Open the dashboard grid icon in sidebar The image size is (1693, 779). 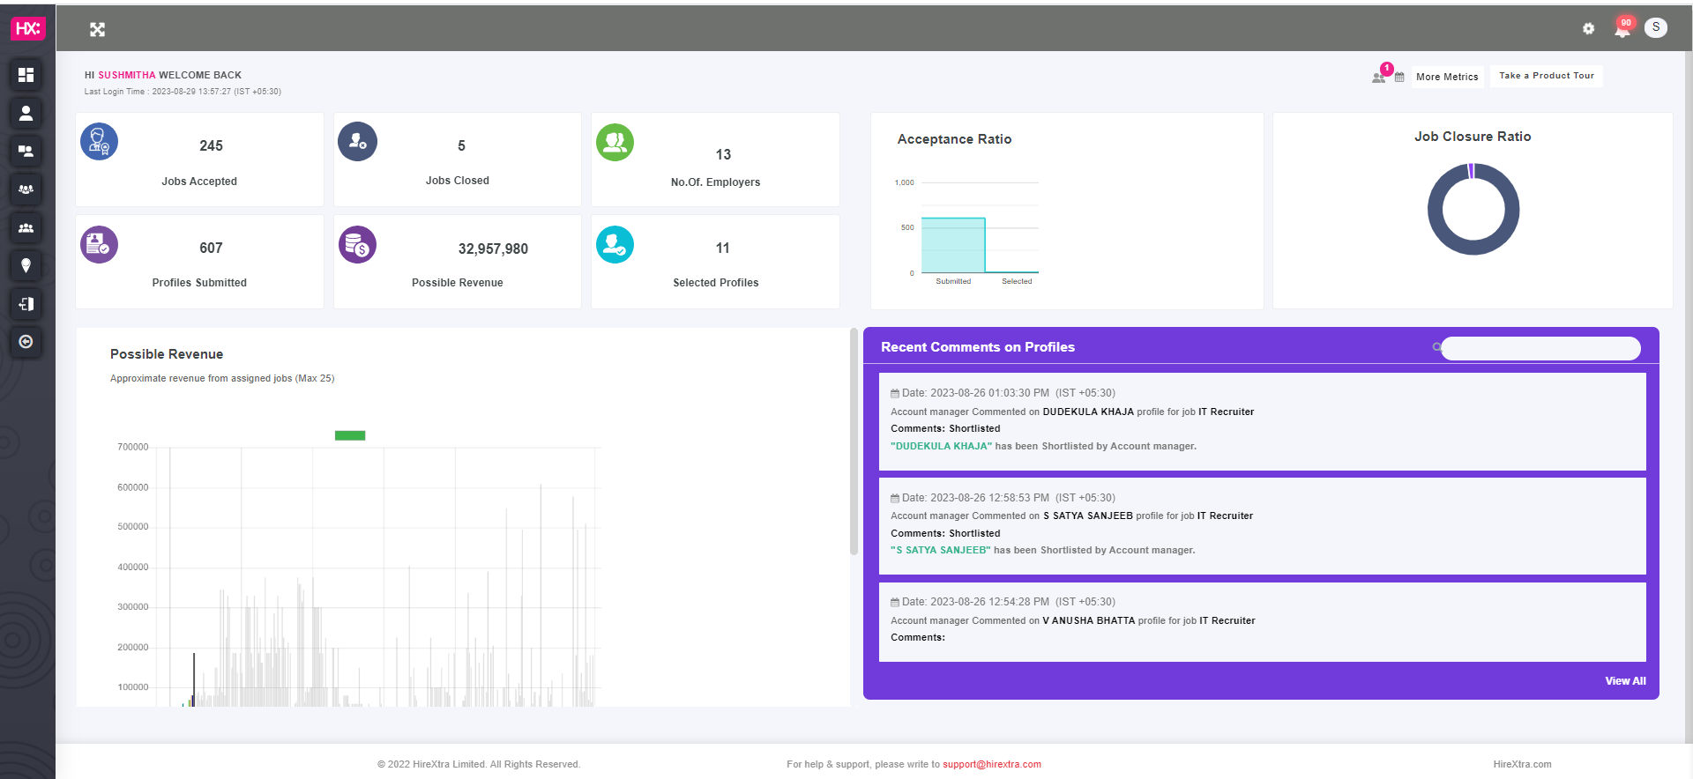pyautogui.click(x=26, y=75)
